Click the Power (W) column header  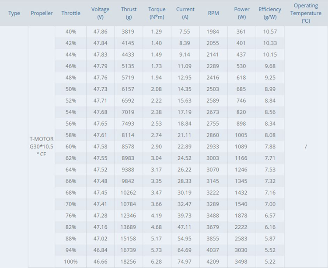242,13
